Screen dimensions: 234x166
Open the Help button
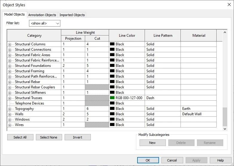coord(221,160)
